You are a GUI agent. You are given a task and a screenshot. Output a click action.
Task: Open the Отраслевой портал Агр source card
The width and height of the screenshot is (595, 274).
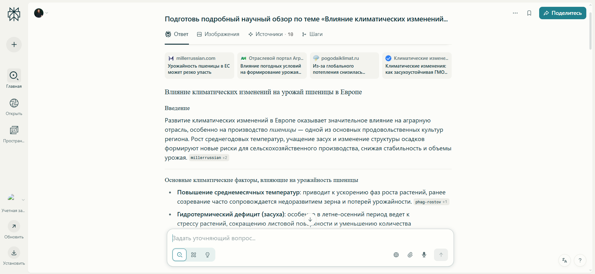(272, 65)
